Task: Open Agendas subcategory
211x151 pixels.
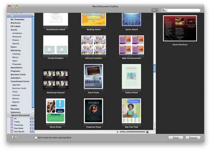Action: click(x=16, y=85)
